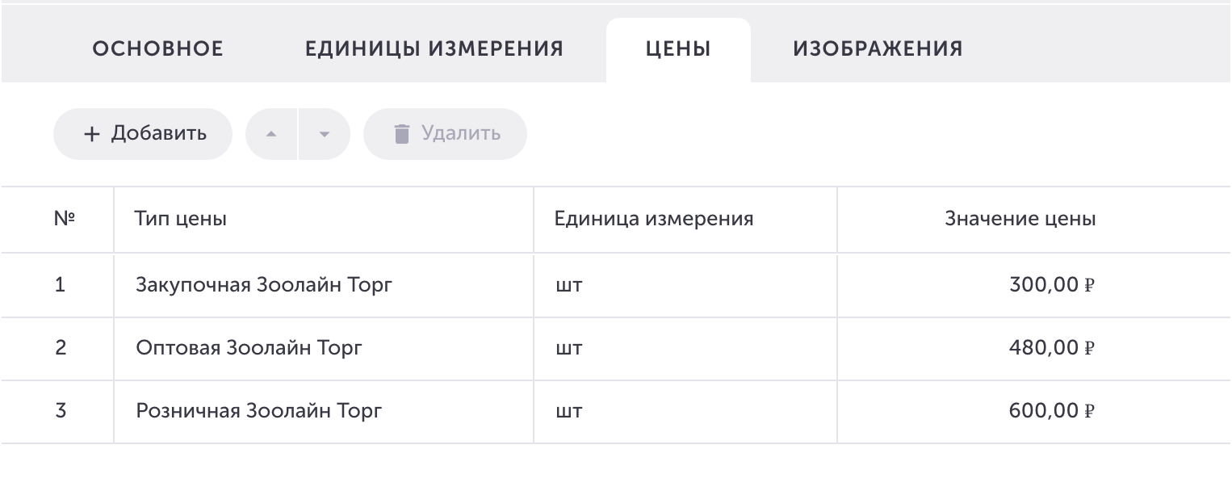Click the move up arrow button
Screen dimensions: 1232x491
pos(271,134)
